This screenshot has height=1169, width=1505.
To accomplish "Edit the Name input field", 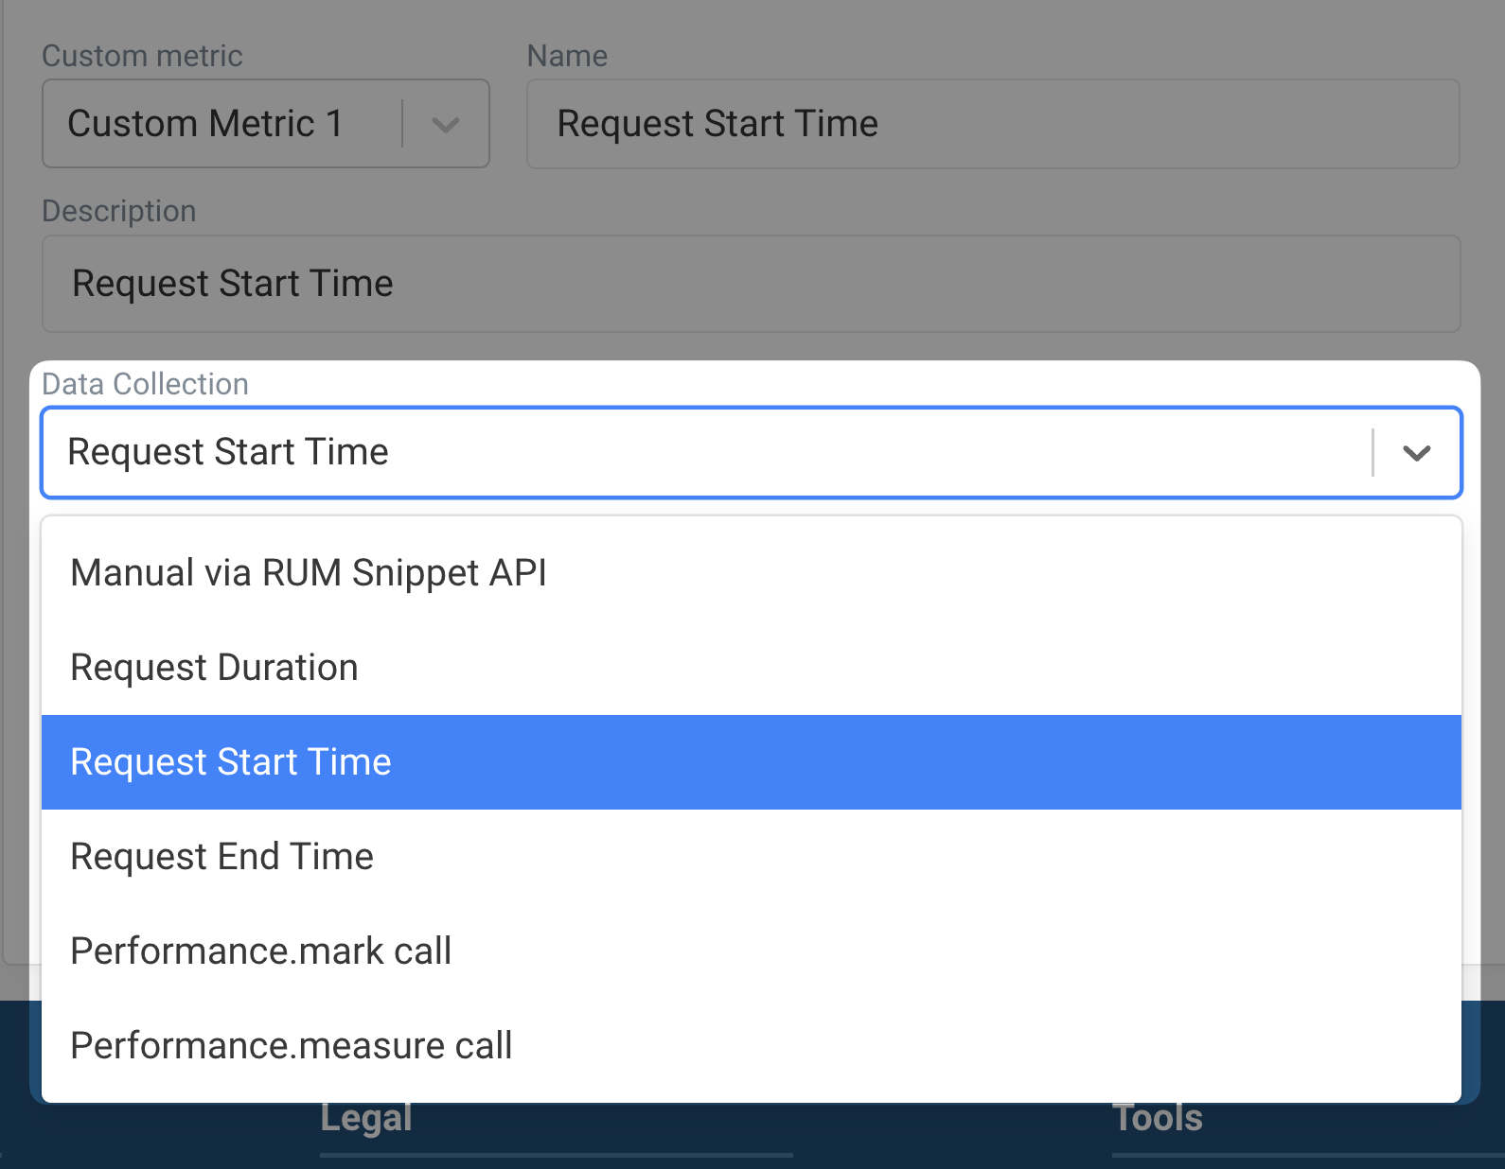I will [x=993, y=124].
